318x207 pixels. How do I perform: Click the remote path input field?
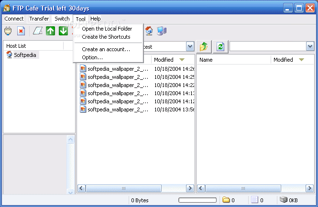tap(268, 46)
